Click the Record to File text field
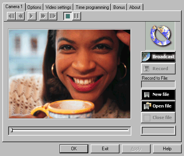This screenshot has height=156, width=184. point(158,84)
